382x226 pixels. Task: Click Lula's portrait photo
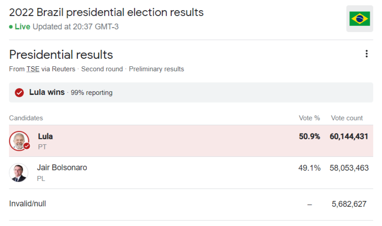tap(19, 141)
